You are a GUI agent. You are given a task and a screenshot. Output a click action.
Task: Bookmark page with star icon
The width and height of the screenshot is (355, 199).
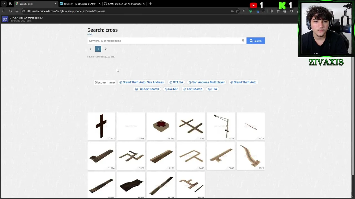click(237, 11)
